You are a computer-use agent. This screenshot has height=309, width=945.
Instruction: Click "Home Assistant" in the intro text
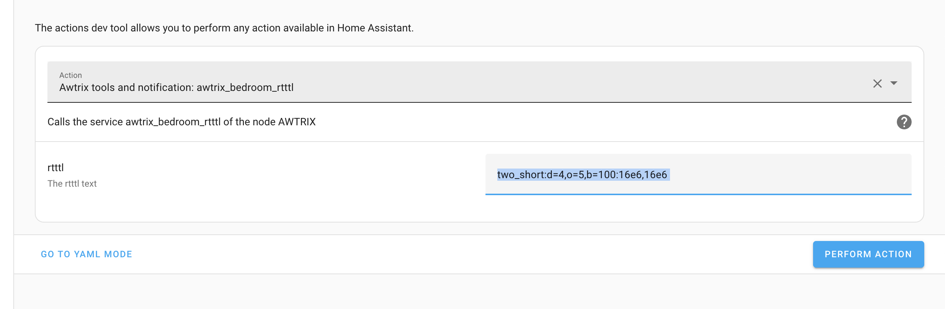coord(375,28)
